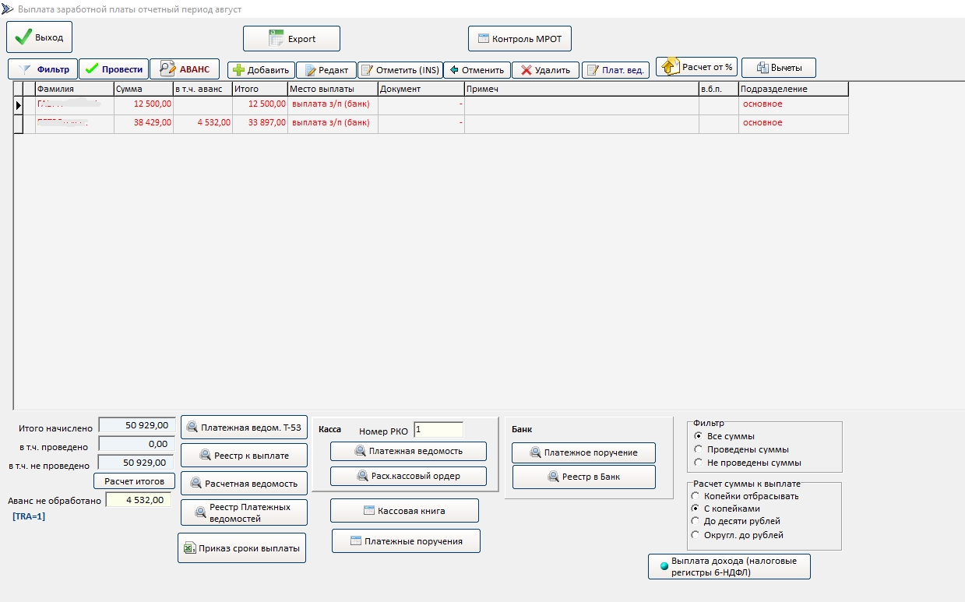965x602 pixels.
Task: Click the 33 897,00 total cell
Action: tap(260, 123)
